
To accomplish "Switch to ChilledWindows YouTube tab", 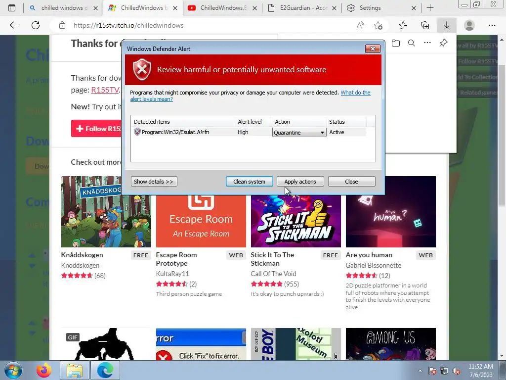I will pos(222,8).
